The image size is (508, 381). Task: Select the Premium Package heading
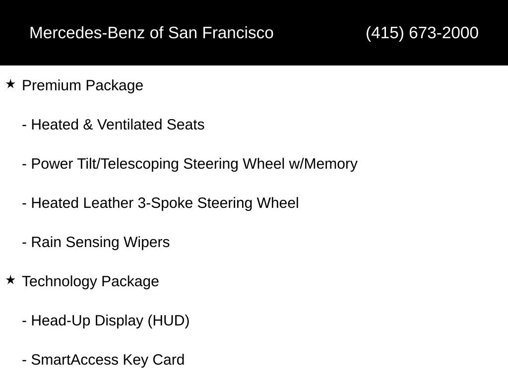(83, 85)
